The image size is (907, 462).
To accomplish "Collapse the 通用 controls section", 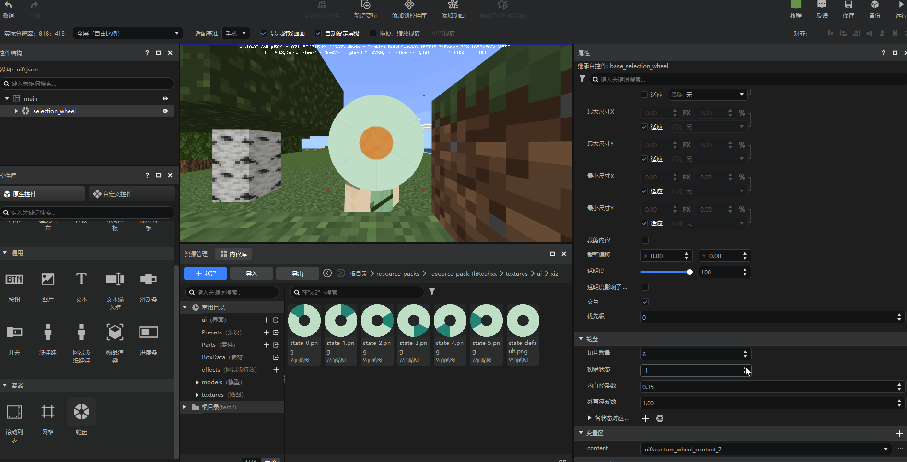I will [5, 253].
